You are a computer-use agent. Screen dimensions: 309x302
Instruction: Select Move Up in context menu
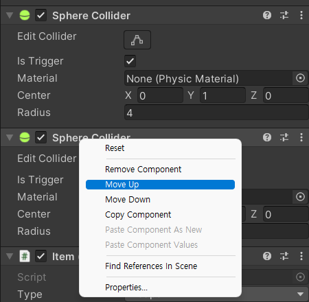[160, 185]
